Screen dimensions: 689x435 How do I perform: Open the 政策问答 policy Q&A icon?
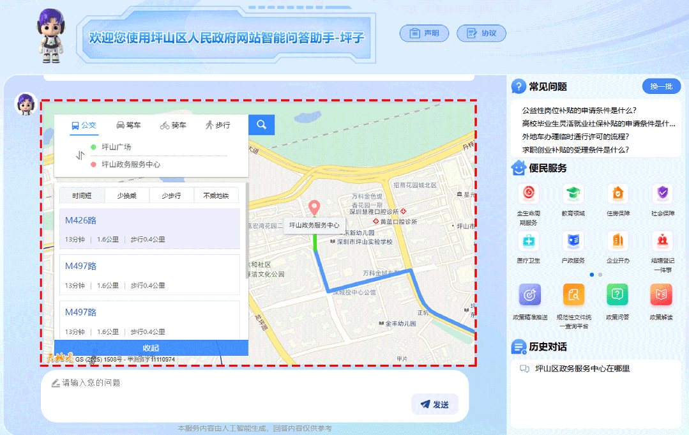617,295
